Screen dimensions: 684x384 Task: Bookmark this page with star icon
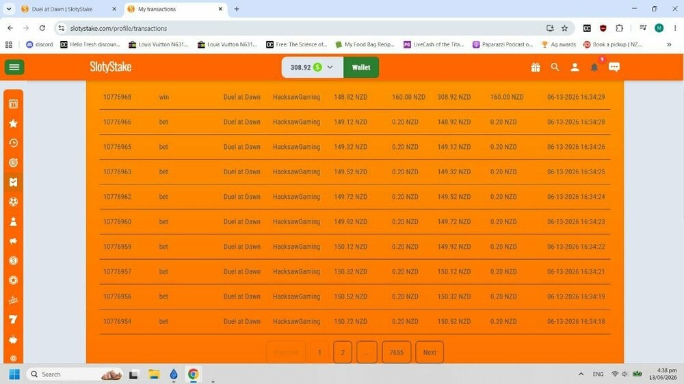click(x=564, y=28)
